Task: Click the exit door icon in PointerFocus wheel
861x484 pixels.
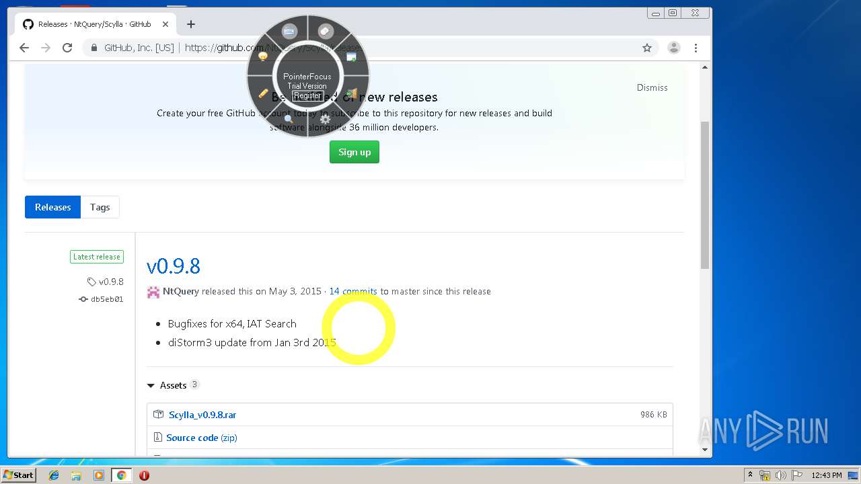Action: pyautogui.click(x=351, y=94)
